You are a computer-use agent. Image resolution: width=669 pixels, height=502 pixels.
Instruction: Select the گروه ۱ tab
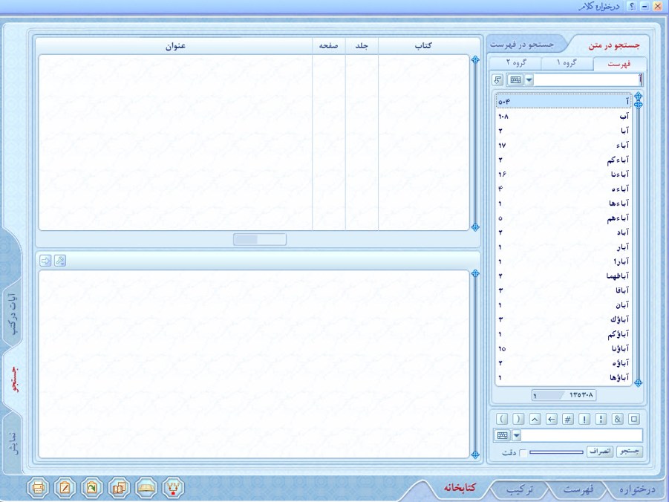tap(567, 64)
